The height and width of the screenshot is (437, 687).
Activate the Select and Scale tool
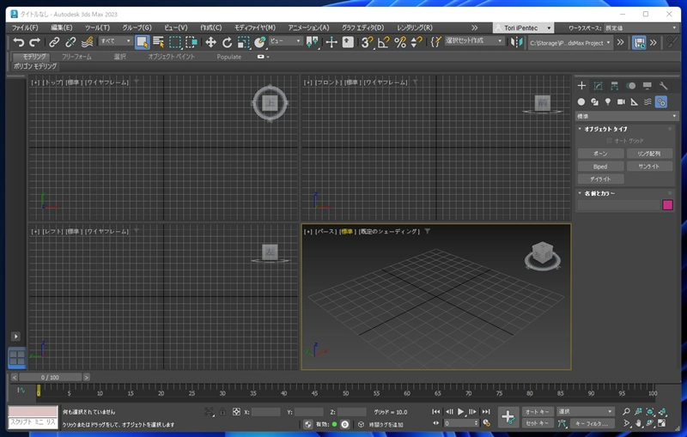tap(243, 42)
